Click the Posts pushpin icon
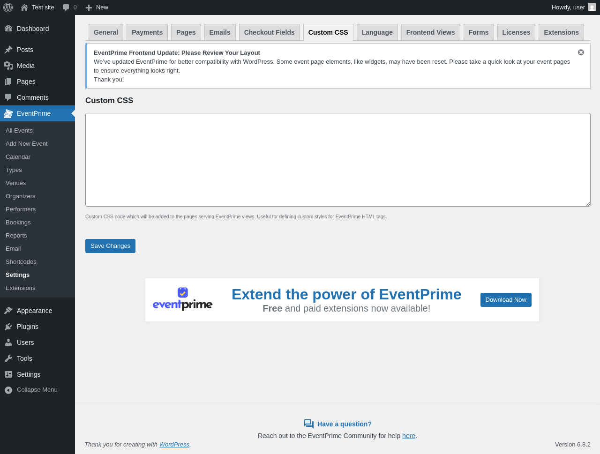 click(8, 50)
